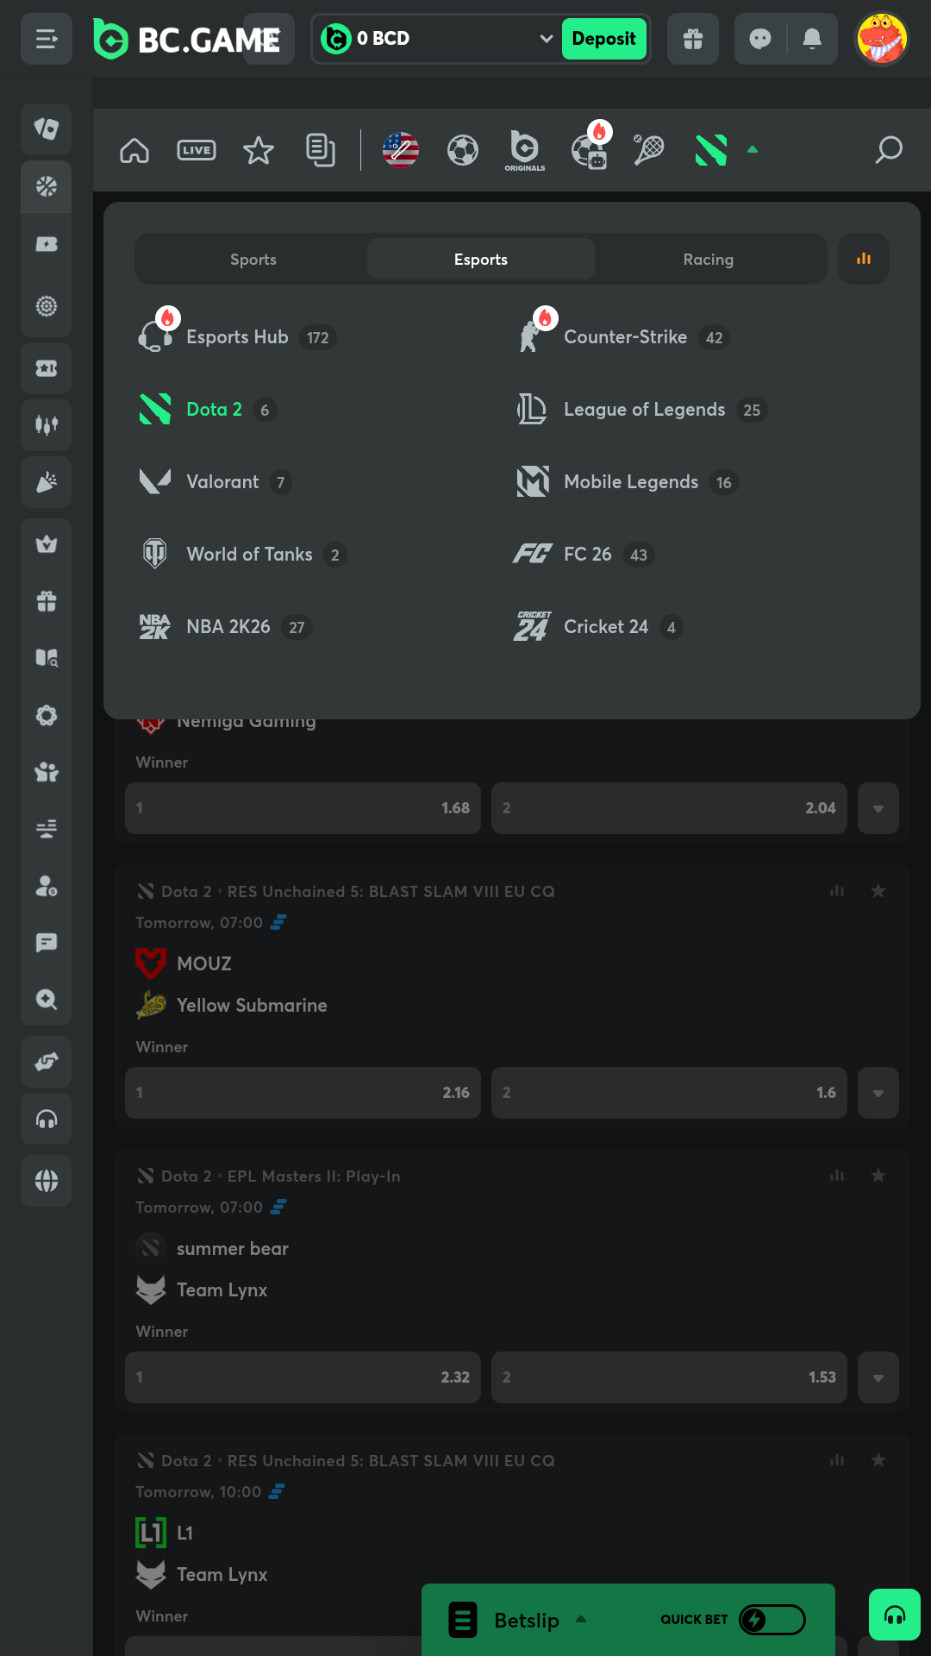Screen dimensions: 931x1656
Task: Open FC 26 category
Action: [584, 555]
